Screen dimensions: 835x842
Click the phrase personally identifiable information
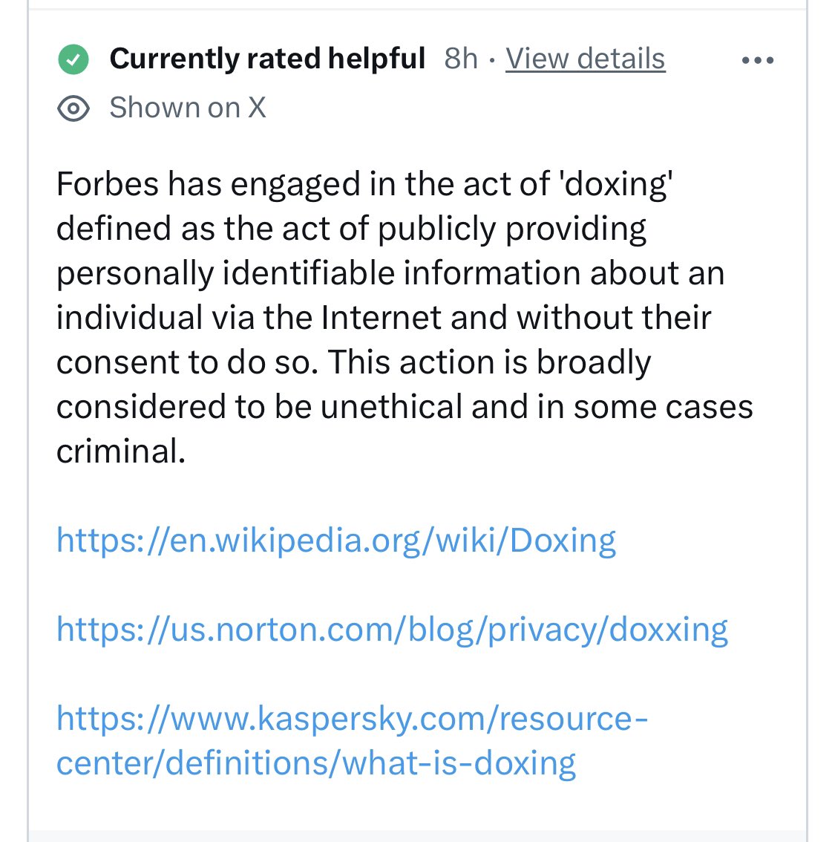coord(318,273)
